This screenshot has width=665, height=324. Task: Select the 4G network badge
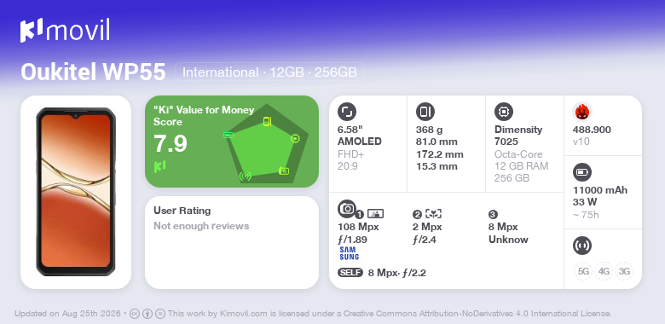pos(604,271)
